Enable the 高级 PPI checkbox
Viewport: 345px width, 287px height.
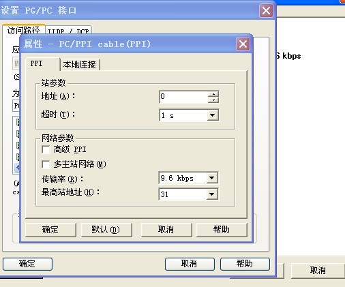tap(46, 149)
